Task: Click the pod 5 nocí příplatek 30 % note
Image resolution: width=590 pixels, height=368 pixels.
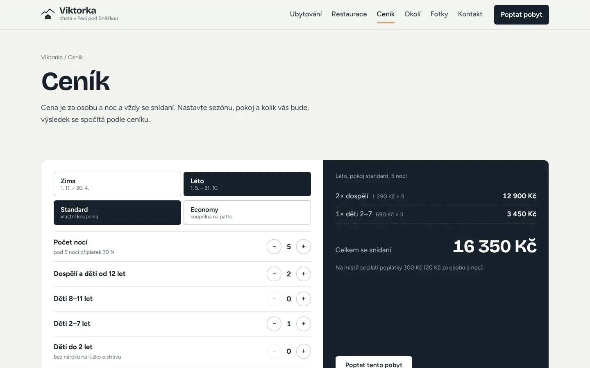Action: click(x=84, y=252)
